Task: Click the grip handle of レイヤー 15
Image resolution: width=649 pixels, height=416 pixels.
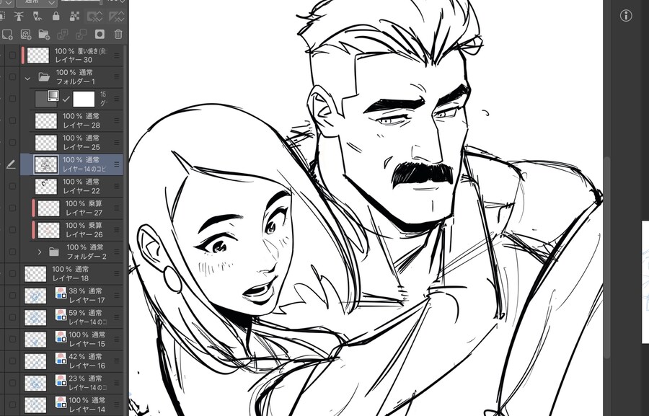Action: (116, 339)
